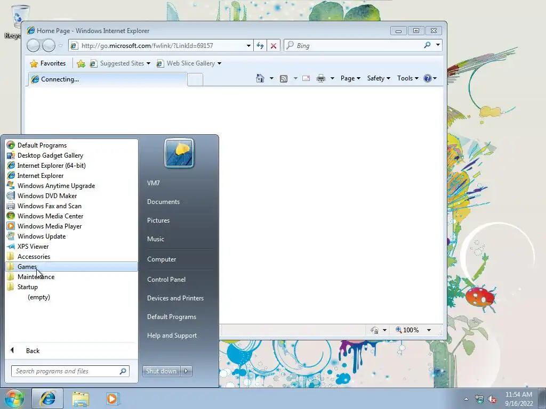Viewport: 546px width, 409px height.
Task: Launch Windows DVD Maker
Action: [71, 196]
